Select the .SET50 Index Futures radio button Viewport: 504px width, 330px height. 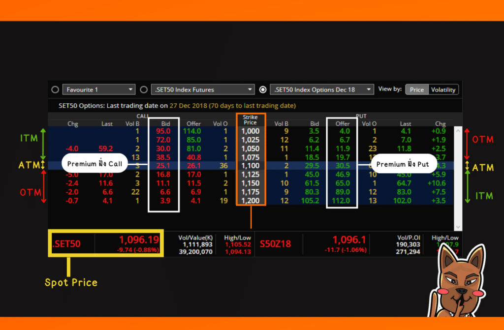point(143,90)
